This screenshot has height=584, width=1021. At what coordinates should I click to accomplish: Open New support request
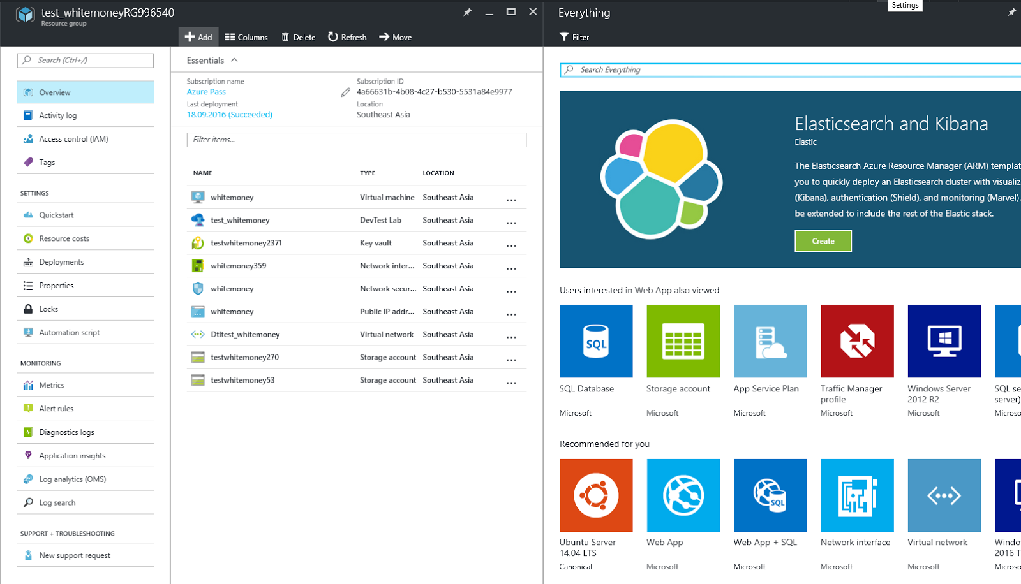pyautogui.click(x=86, y=555)
